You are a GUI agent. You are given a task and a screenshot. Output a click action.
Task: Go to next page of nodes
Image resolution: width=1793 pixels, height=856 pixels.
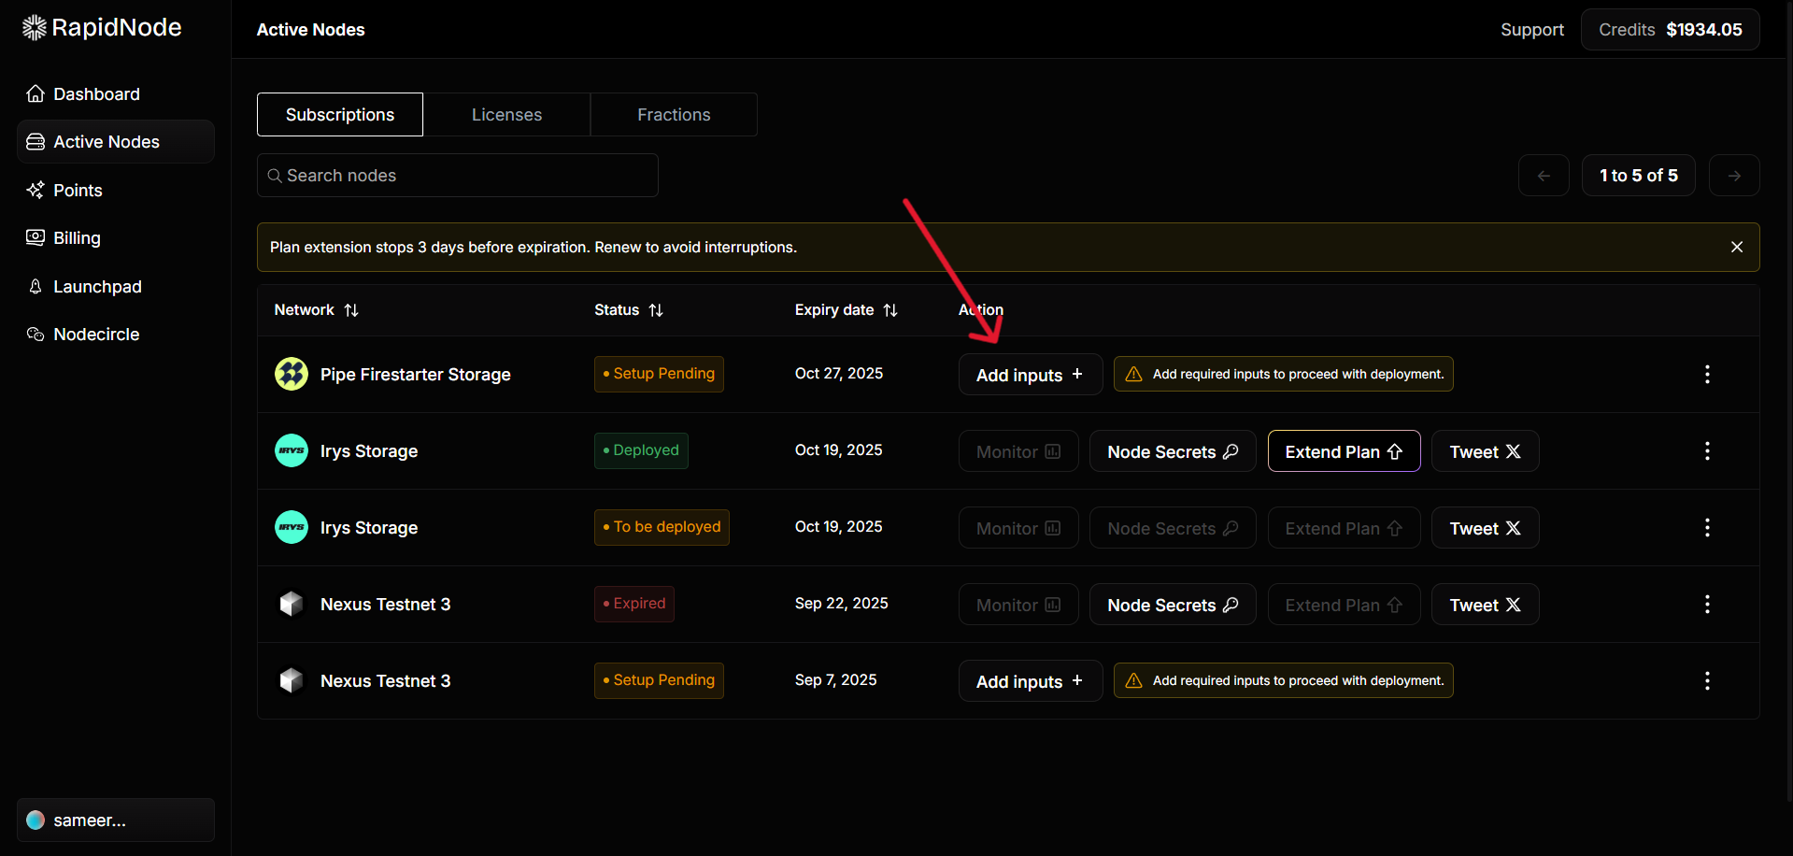point(1733,176)
